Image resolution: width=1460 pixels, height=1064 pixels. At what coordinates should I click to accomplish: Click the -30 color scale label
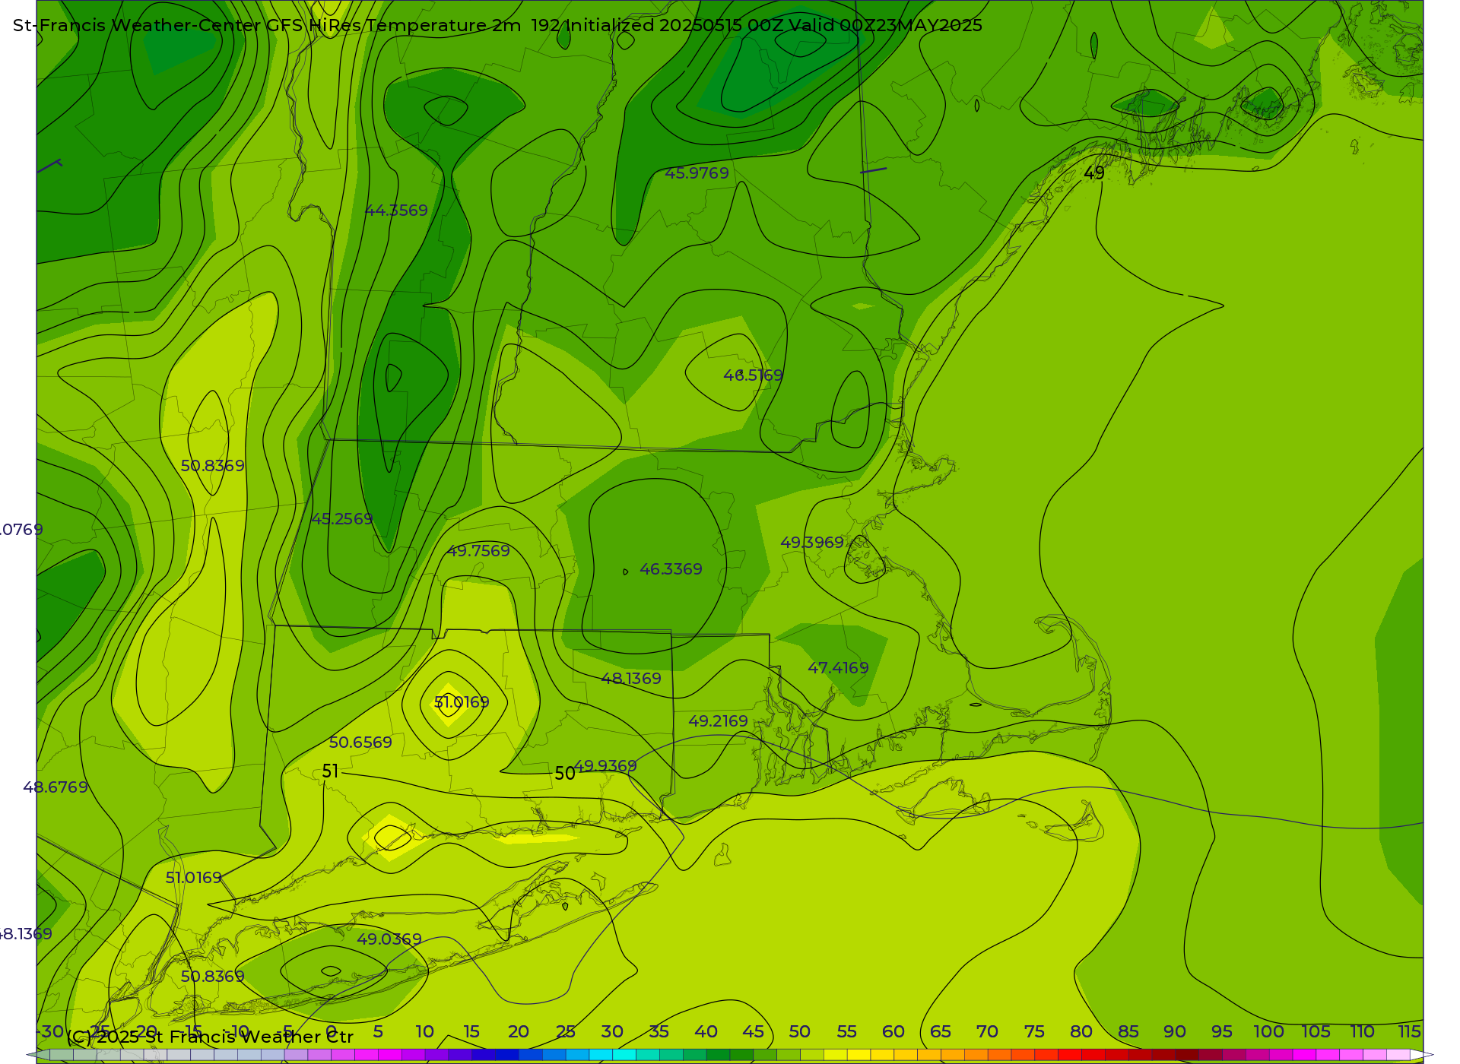click(50, 1031)
